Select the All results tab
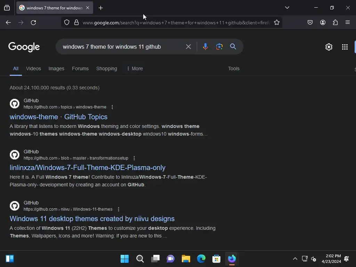Screen dimensions: 356x267 point(16,68)
